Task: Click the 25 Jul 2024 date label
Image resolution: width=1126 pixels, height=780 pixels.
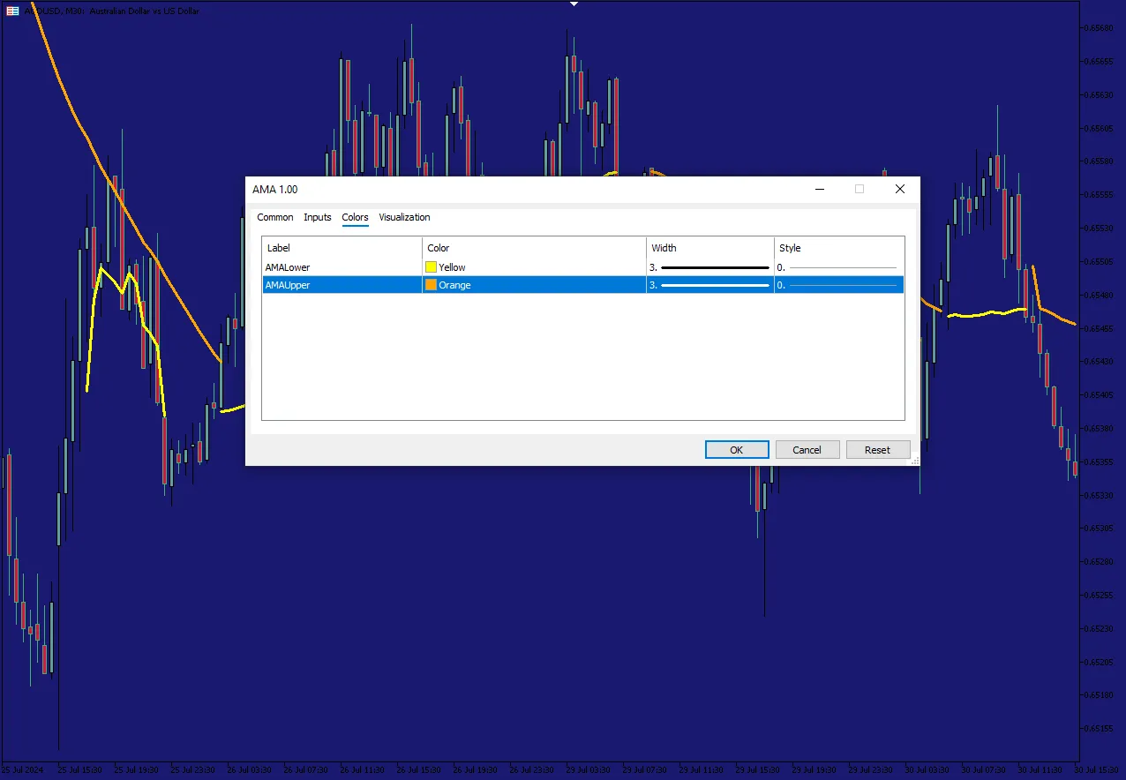Action: click(23, 769)
